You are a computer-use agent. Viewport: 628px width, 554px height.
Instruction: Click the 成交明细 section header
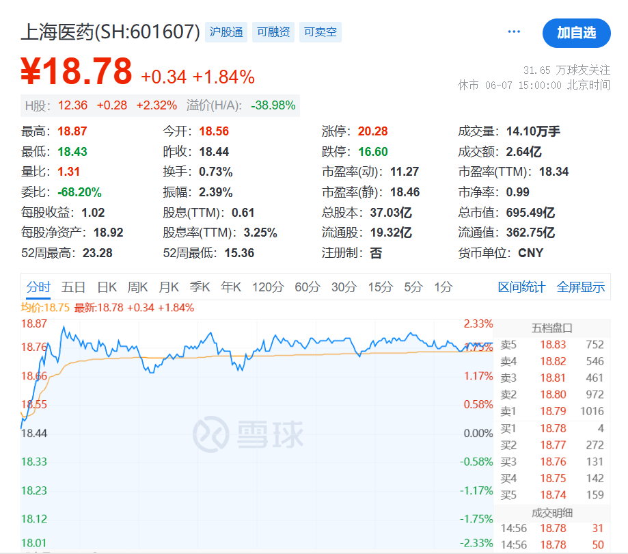(x=552, y=513)
